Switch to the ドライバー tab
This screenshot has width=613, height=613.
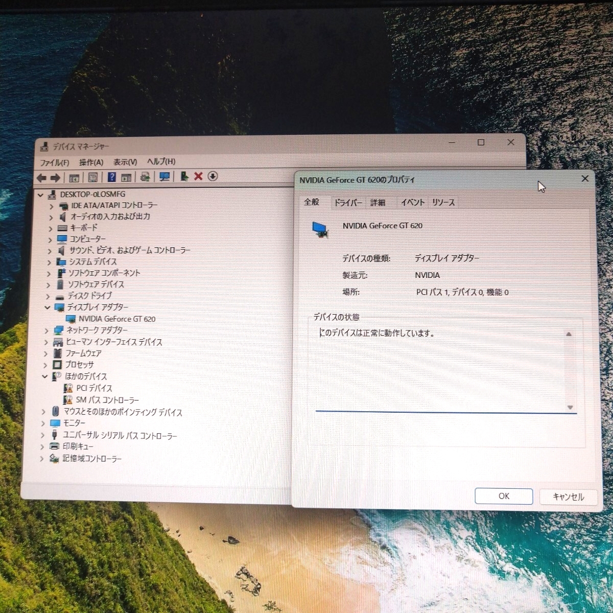tap(348, 202)
